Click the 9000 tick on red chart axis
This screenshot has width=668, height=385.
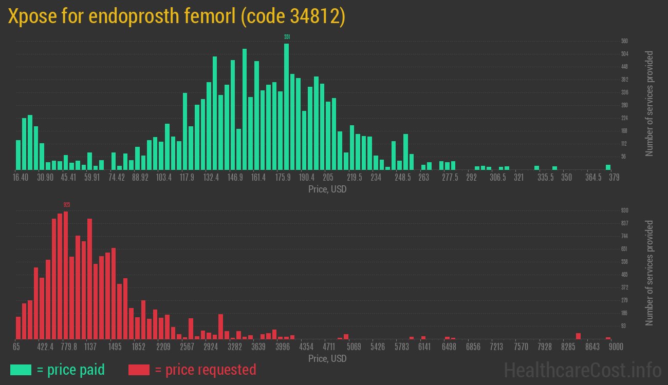pyautogui.click(x=616, y=347)
